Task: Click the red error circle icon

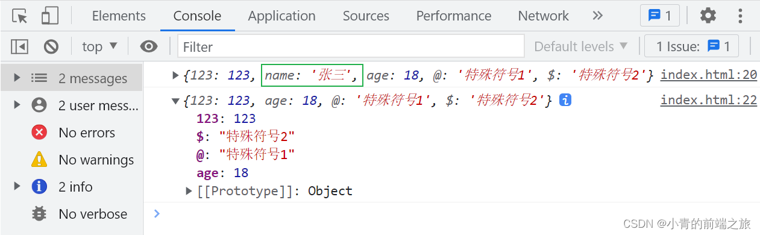Action: [39, 133]
